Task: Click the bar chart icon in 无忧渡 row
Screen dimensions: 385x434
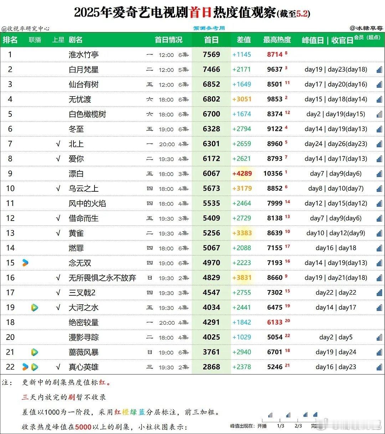Action: coord(379,99)
